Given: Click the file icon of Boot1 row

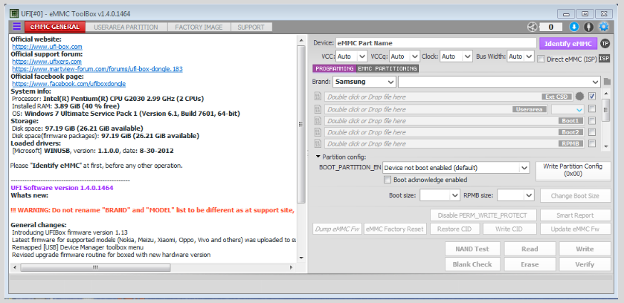Looking at the screenshot, I should pyautogui.click(x=318, y=120).
